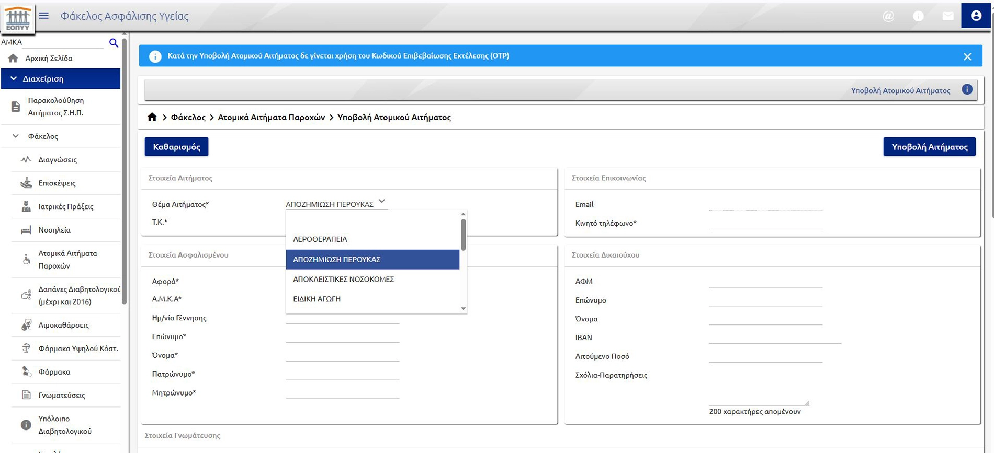Open Διαγνώσεις in the sidebar
This screenshot has width=994, height=453.
pos(58,159)
